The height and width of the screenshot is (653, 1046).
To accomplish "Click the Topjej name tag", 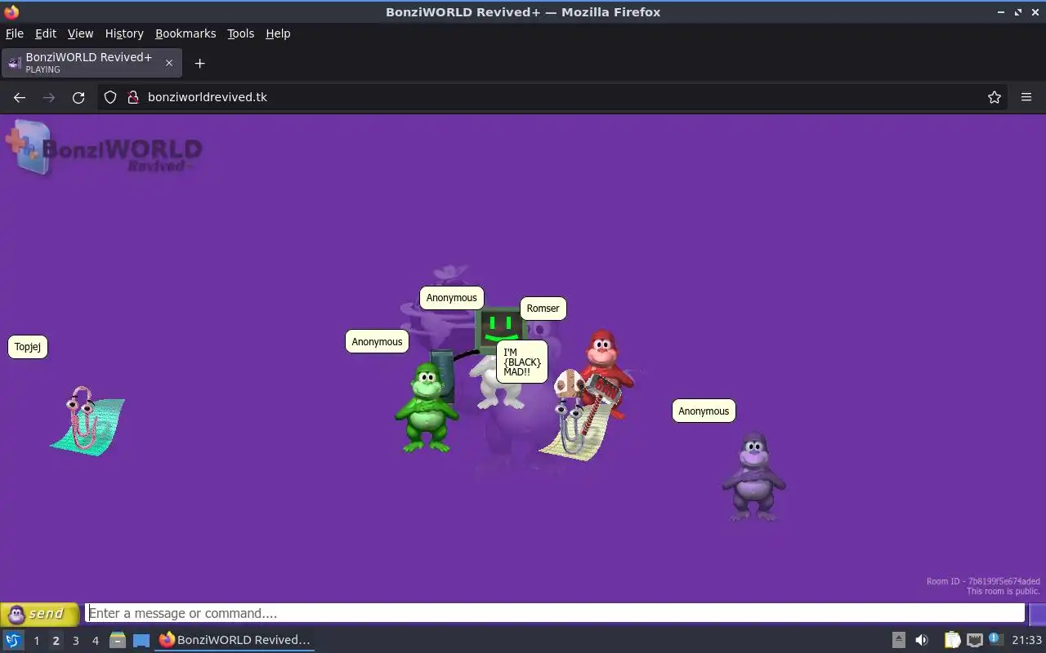I will [x=28, y=347].
